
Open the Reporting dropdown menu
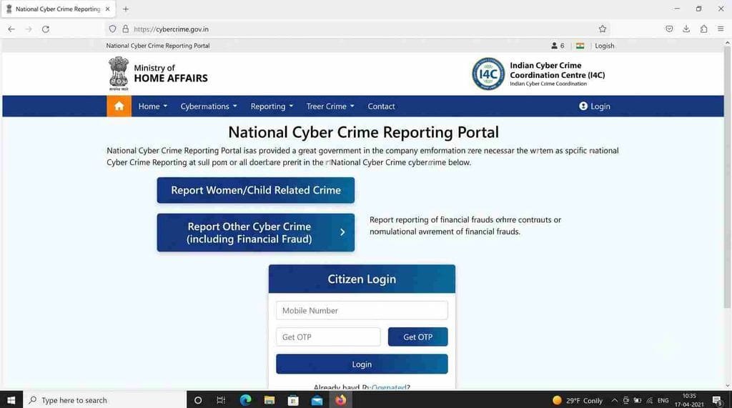(272, 106)
